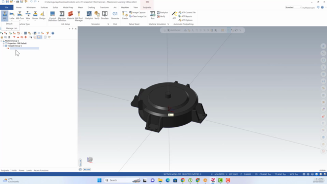
Task: Switch to the Wireframe ribbon tab
Action: (x=31, y=8)
